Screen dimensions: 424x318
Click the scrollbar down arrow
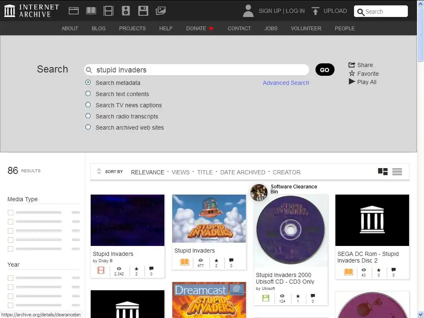pos(421,315)
